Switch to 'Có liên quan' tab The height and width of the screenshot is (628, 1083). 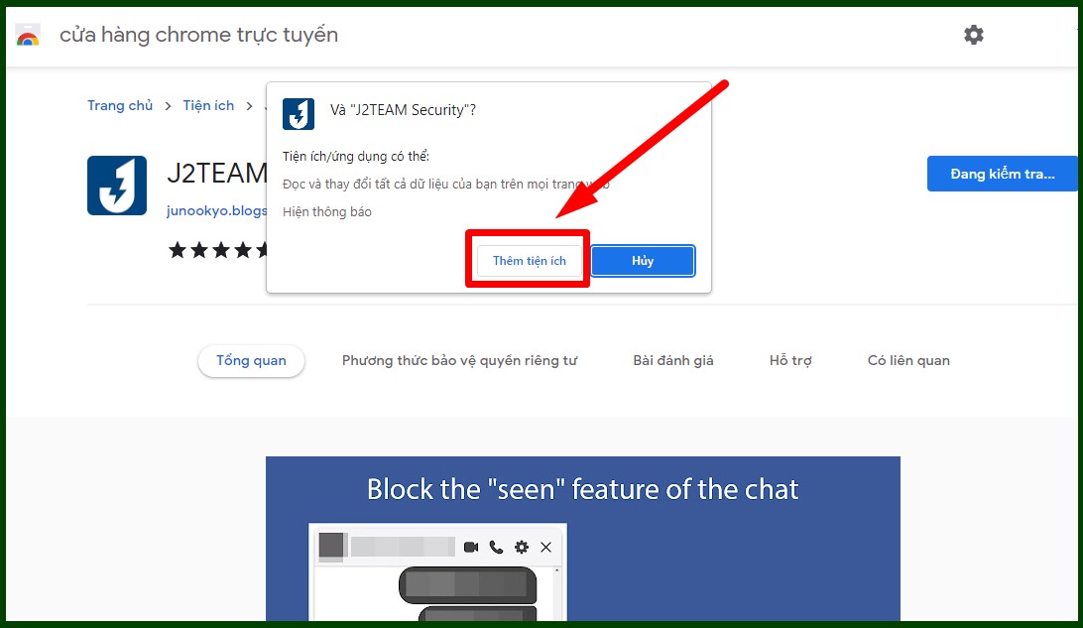[908, 361]
